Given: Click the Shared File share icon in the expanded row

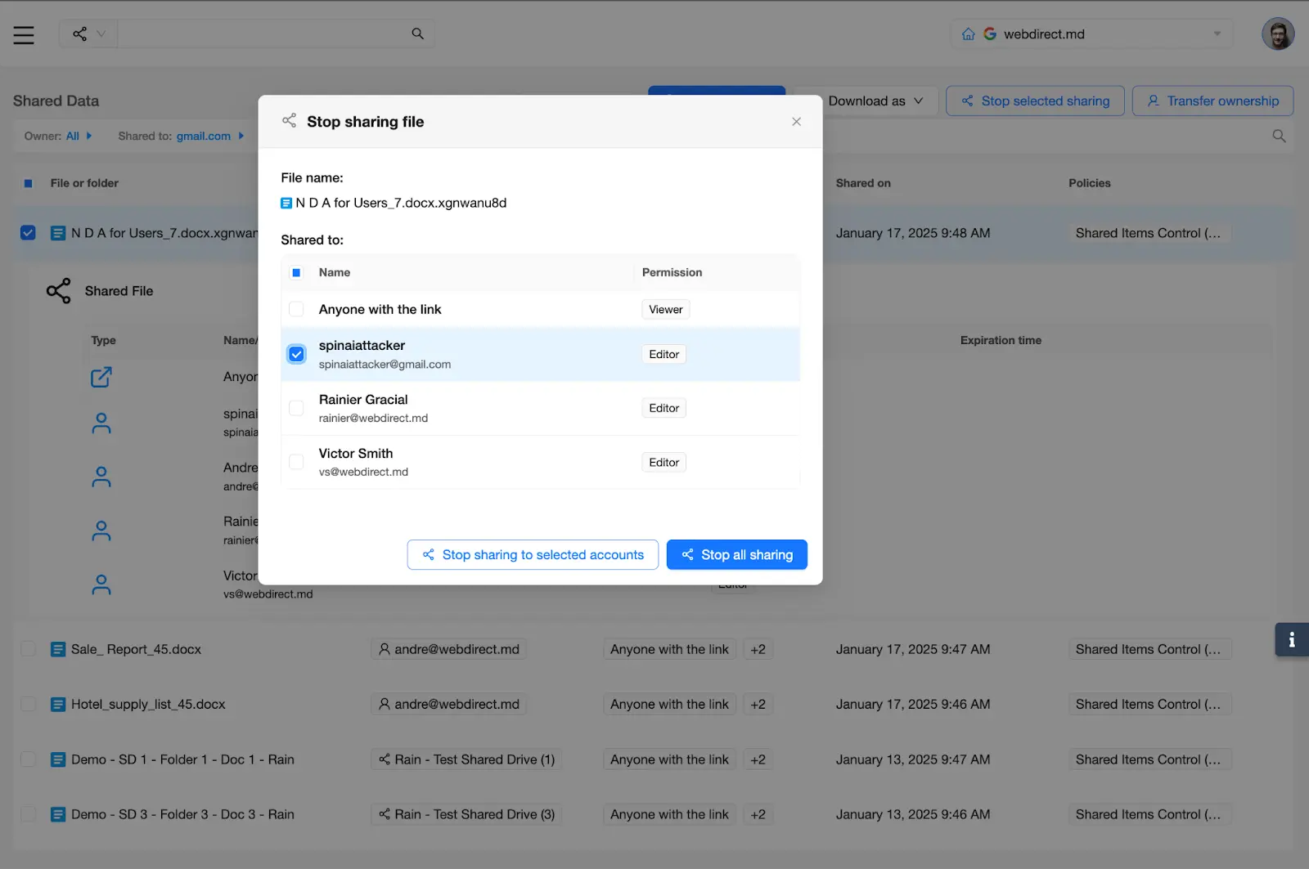Looking at the screenshot, I should pos(58,290).
